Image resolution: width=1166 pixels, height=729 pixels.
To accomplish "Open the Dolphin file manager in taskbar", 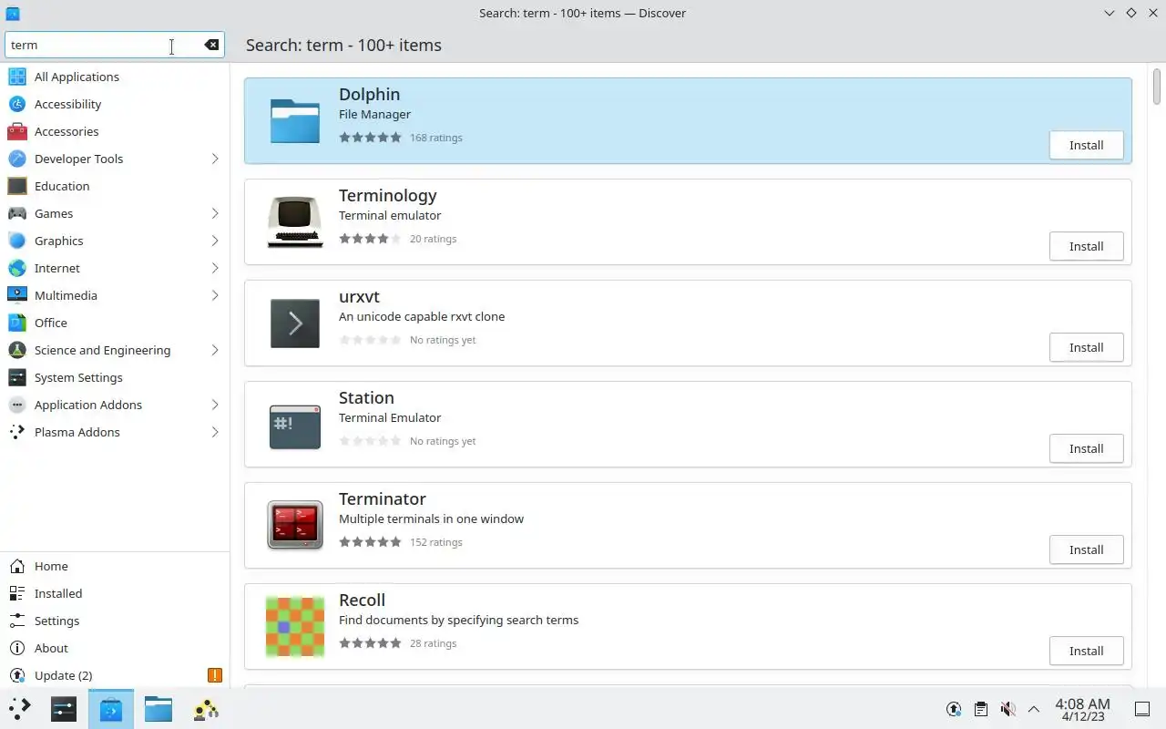I will click(159, 708).
